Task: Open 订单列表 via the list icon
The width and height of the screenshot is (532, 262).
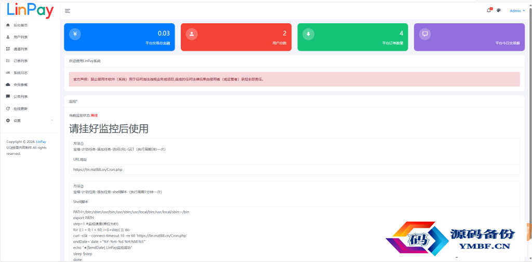Action: (8, 61)
